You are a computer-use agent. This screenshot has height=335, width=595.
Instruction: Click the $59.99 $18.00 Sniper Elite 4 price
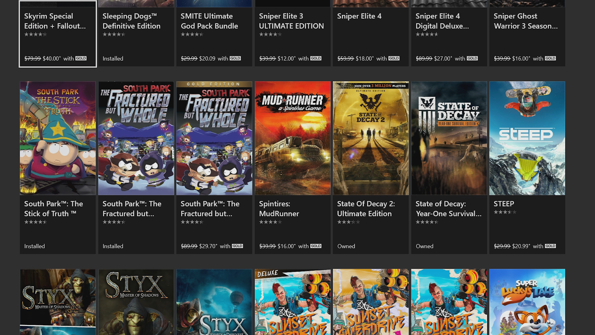pyautogui.click(x=356, y=58)
